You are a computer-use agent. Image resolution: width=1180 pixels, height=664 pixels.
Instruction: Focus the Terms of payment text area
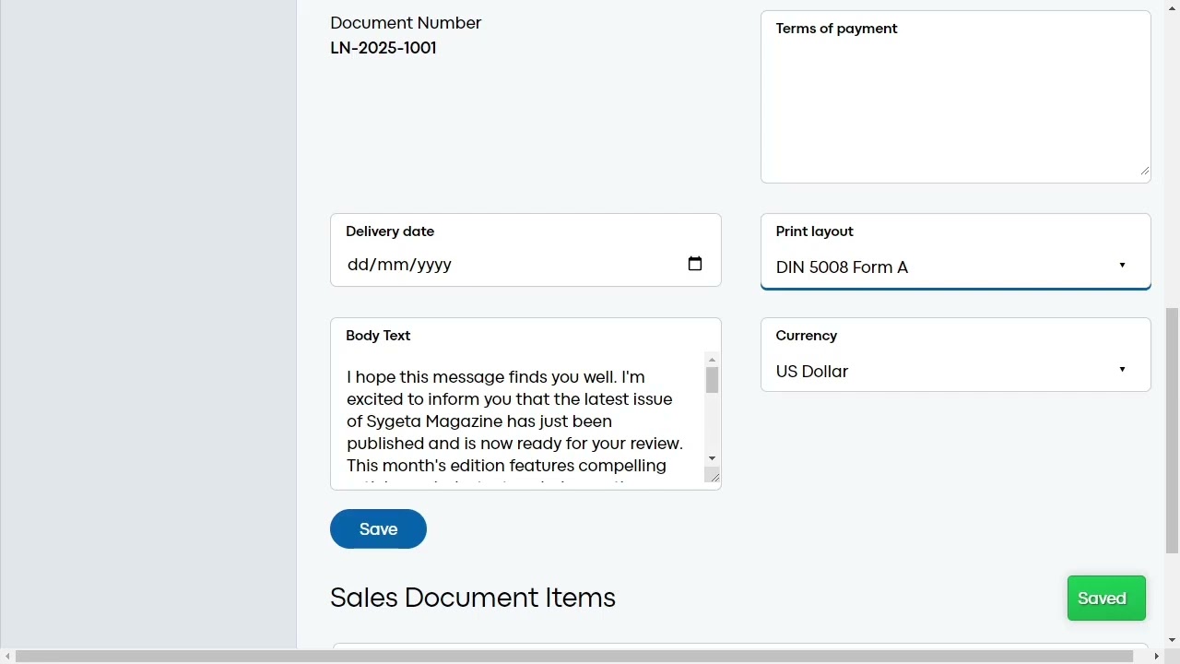[x=955, y=106]
